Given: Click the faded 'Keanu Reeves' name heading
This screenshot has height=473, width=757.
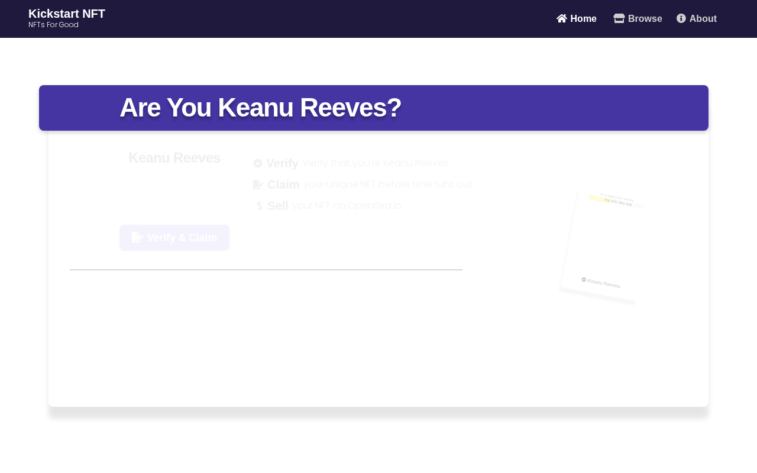Looking at the screenshot, I should pyautogui.click(x=174, y=158).
